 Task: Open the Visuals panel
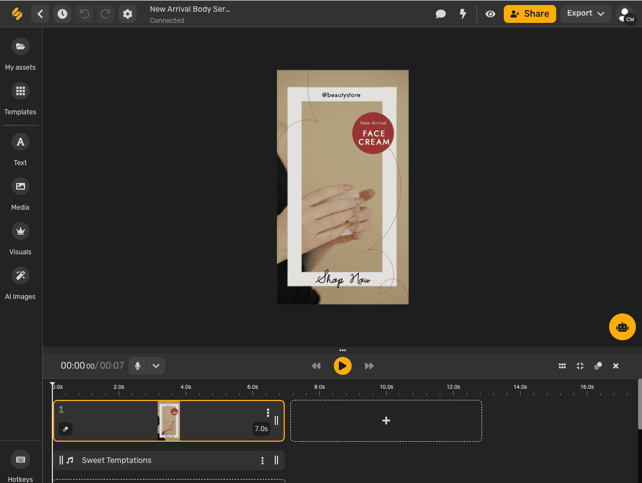(x=20, y=231)
